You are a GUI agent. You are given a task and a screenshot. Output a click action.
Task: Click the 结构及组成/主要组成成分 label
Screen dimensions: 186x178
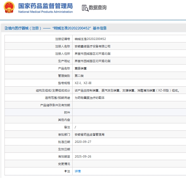[x=53, y=90]
